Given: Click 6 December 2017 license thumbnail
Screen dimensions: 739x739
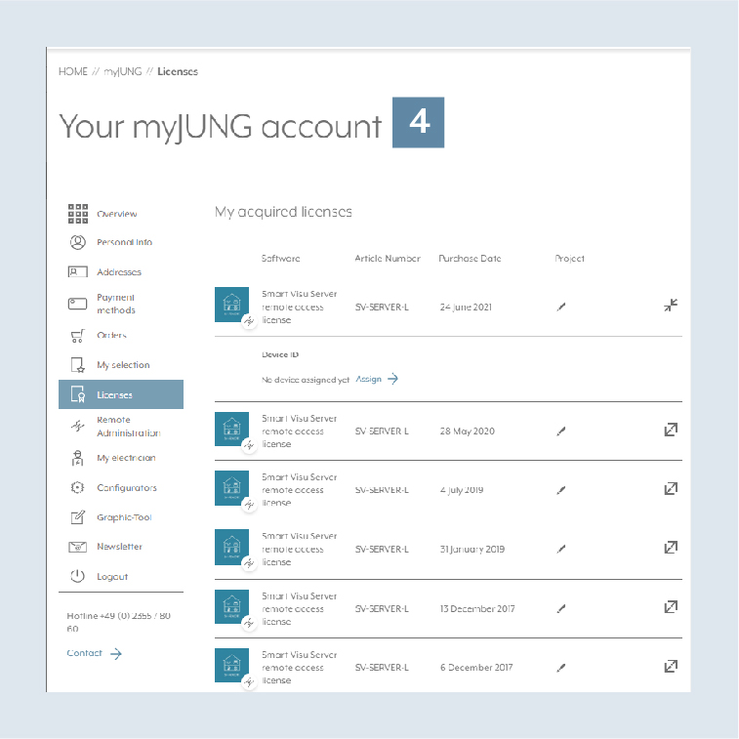Looking at the screenshot, I should [232, 665].
